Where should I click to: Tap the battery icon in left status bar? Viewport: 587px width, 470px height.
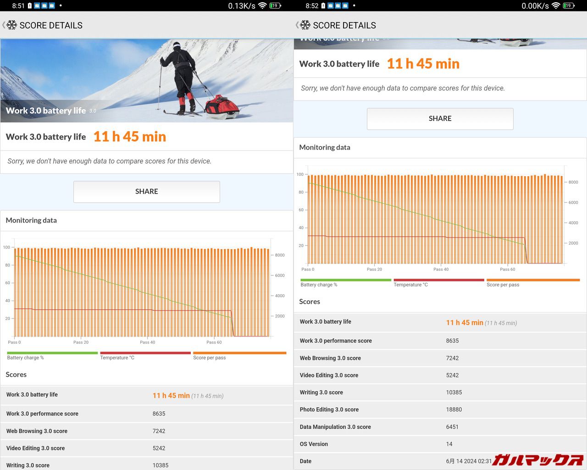[275, 6]
